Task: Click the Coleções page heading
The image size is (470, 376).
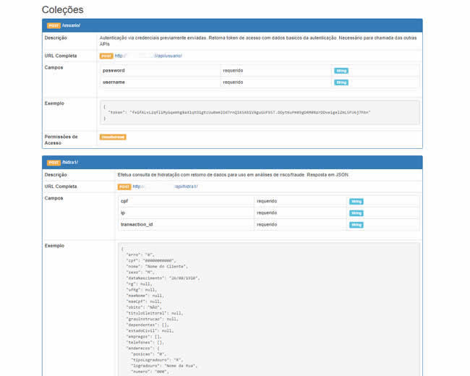Action: [x=62, y=9]
